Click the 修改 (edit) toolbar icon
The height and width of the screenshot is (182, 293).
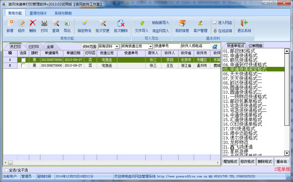point(21,23)
